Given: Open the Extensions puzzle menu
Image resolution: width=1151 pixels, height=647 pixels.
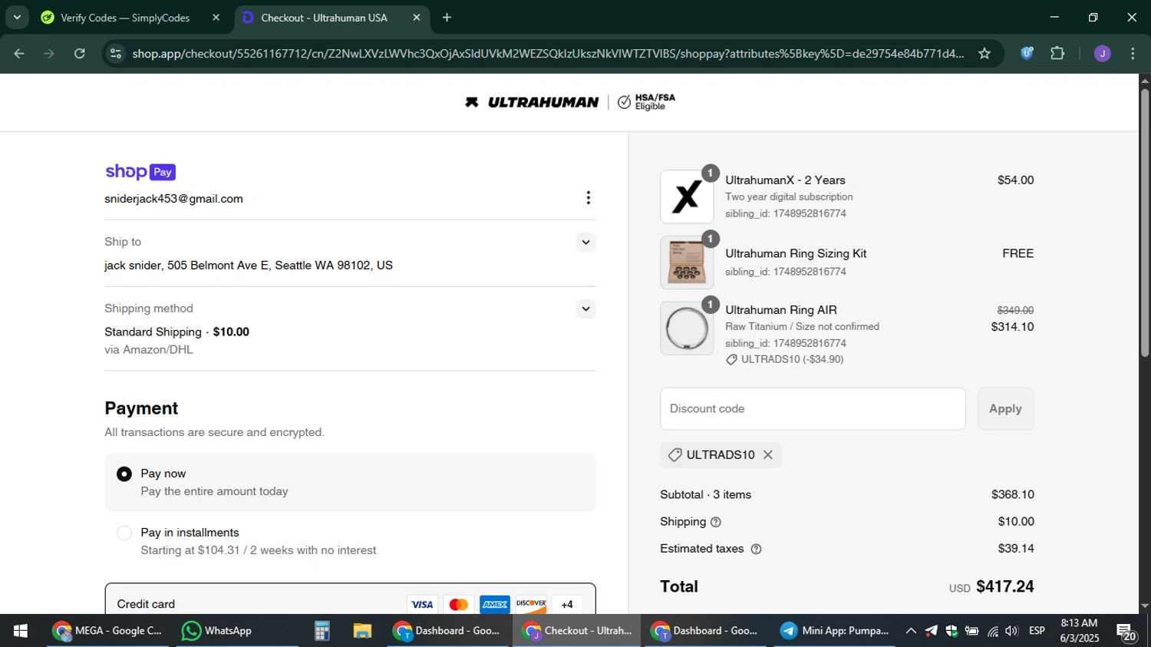Looking at the screenshot, I should coord(1057,54).
